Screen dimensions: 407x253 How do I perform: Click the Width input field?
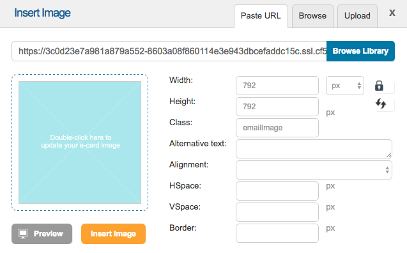(x=277, y=86)
